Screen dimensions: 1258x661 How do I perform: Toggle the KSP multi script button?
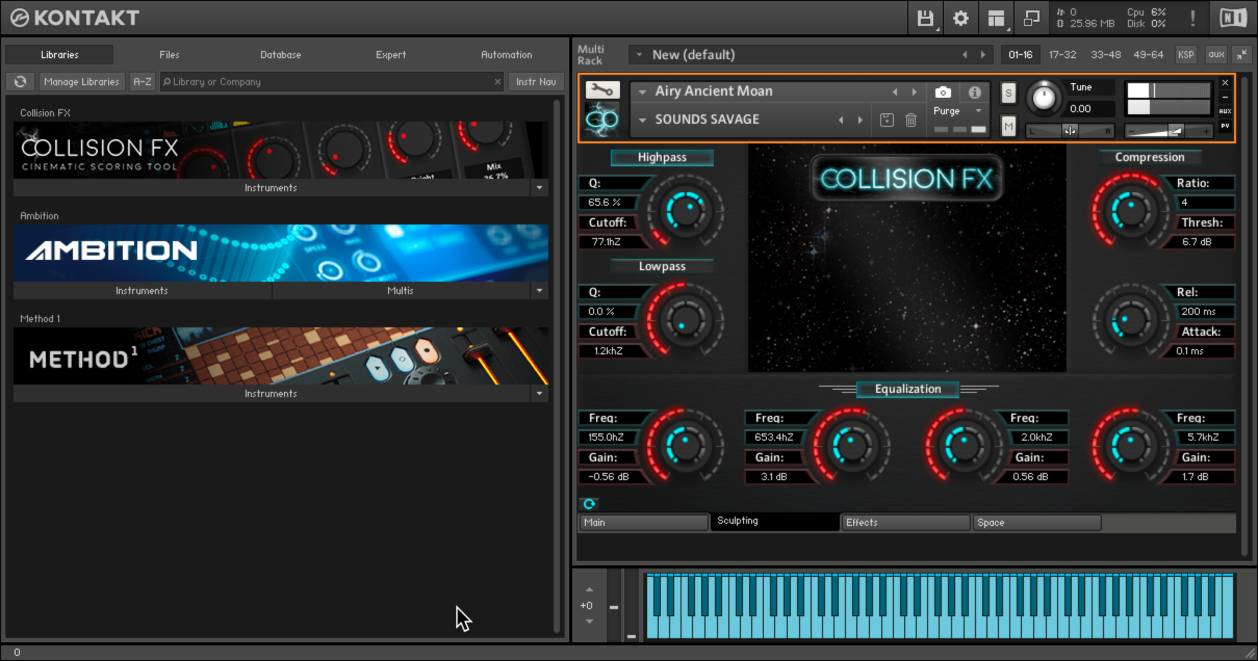(1186, 55)
